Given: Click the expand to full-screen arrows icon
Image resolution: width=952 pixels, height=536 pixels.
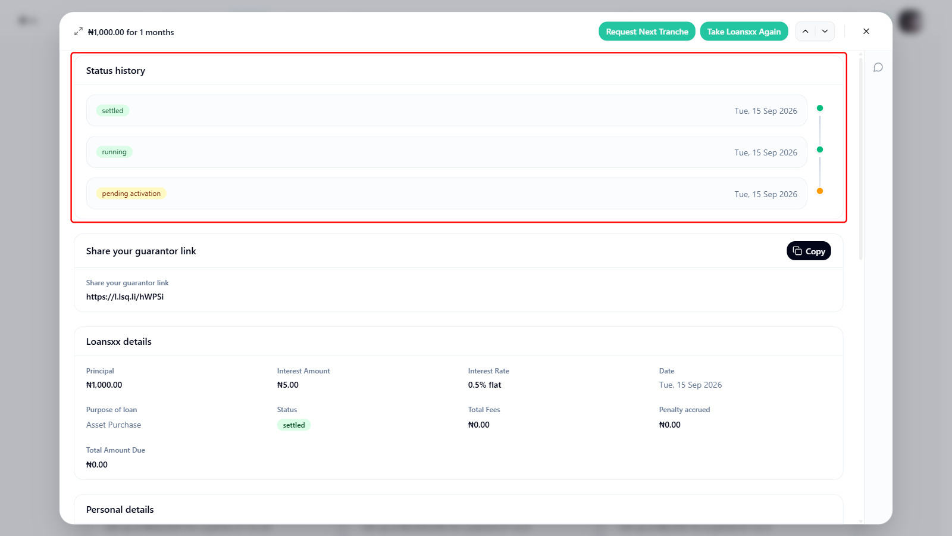Looking at the screenshot, I should tap(79, 32).
